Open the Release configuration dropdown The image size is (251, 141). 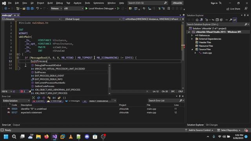coord(56,9)
